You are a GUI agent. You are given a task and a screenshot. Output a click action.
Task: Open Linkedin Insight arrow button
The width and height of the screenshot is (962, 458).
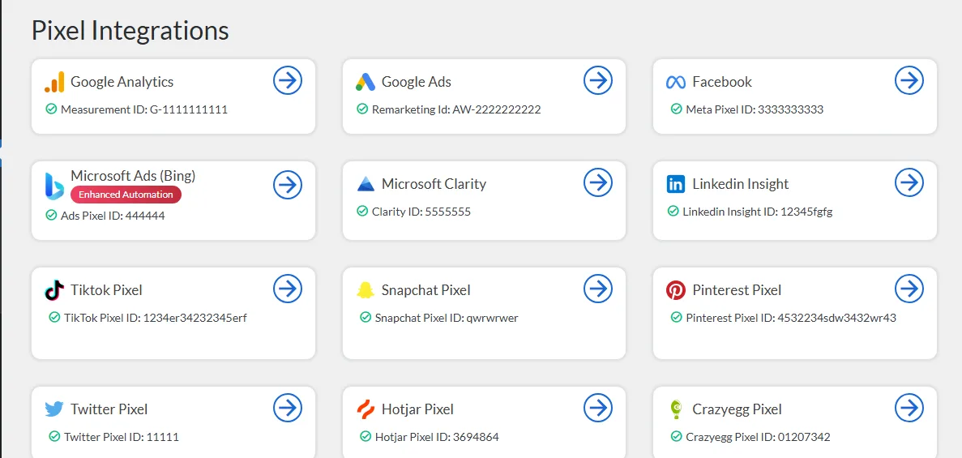[909, 182]
